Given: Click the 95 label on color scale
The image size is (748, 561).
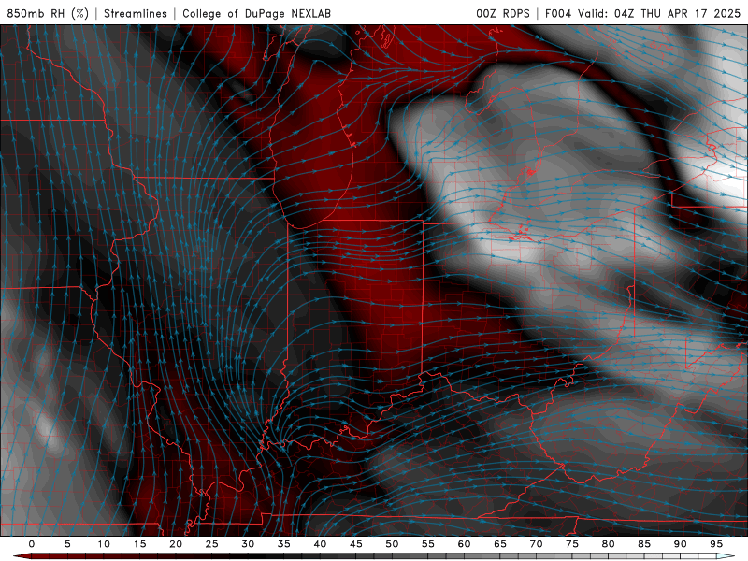Looking at the screenshot, I should point(716,544).
